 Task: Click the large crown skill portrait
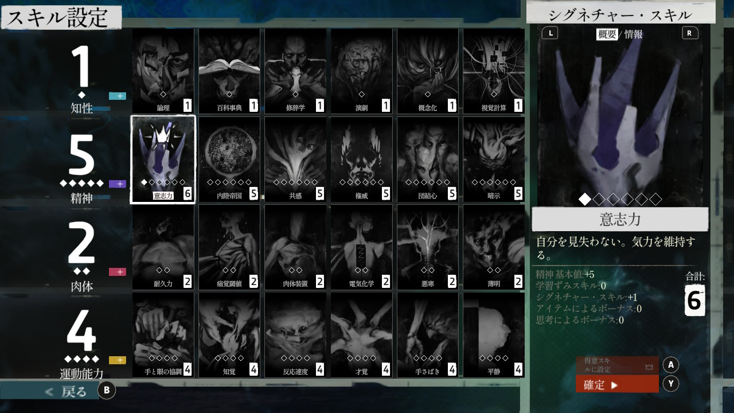[620, 115]
